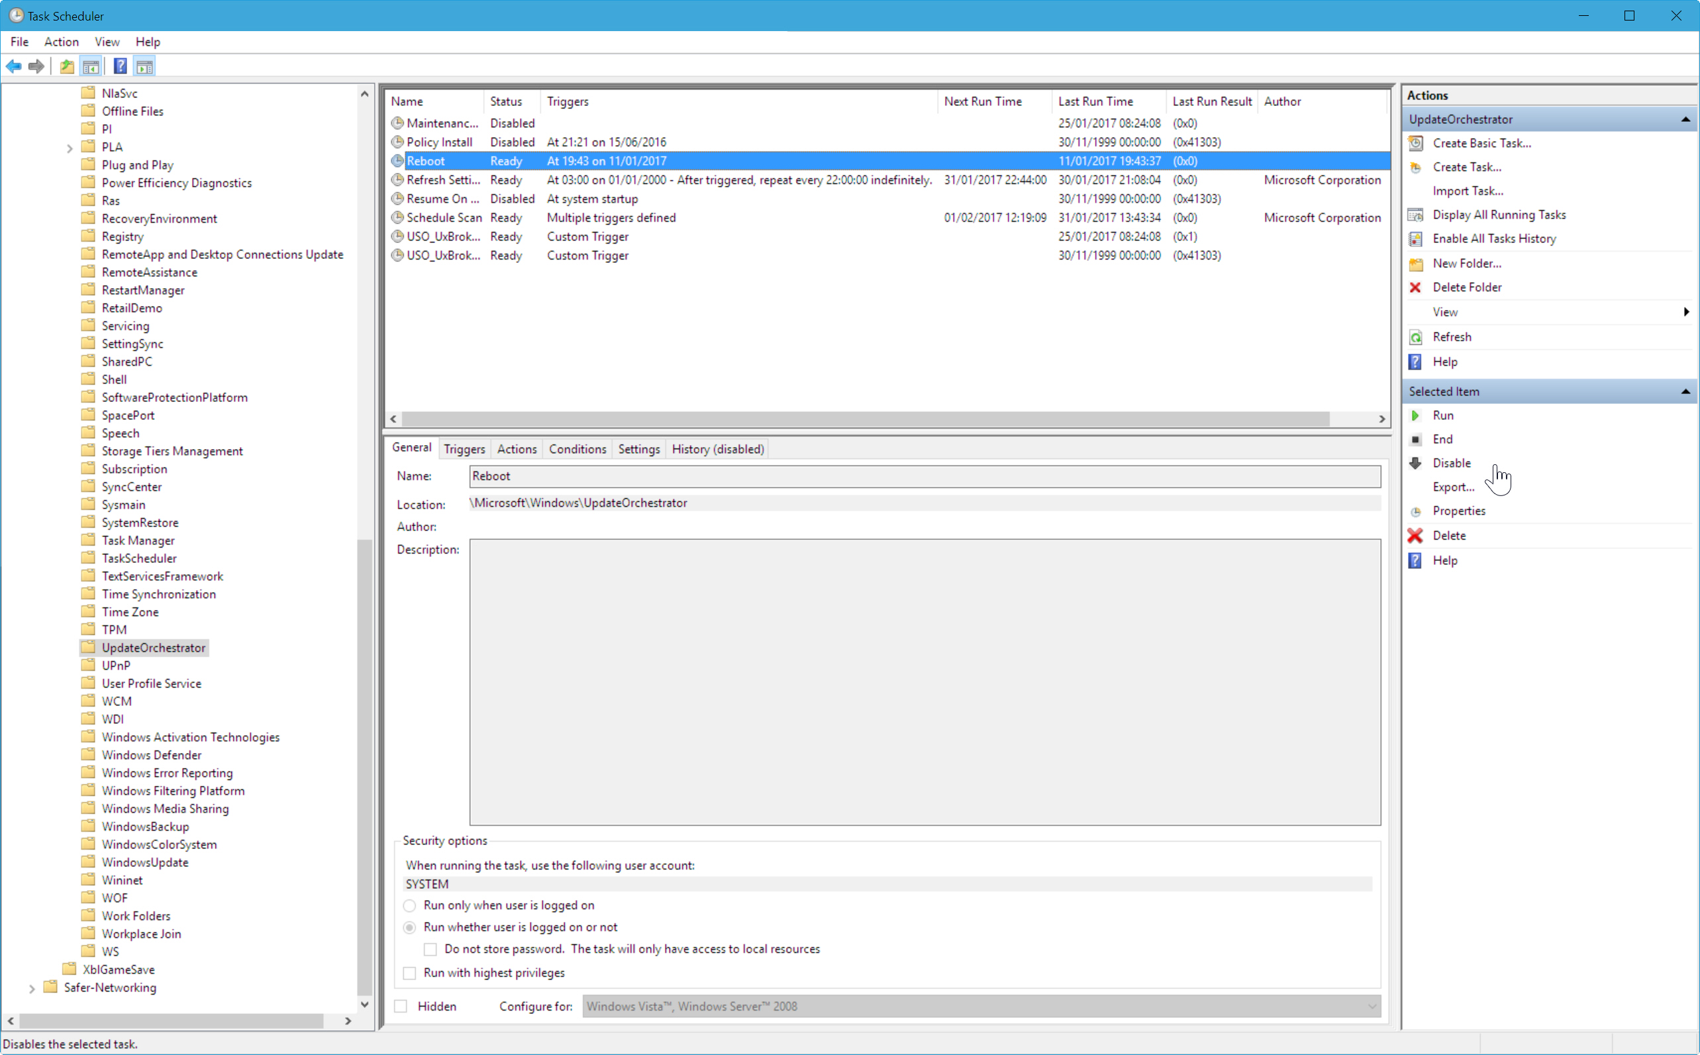This screenshot has height=1055, width=1700.
Task: Click the Run icon in Selected Item
Action: 1415,415
